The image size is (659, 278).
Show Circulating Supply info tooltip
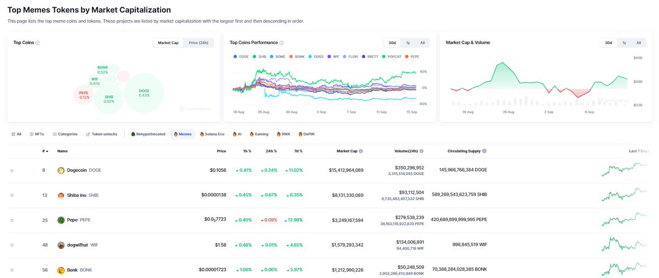tap(484, 150)
